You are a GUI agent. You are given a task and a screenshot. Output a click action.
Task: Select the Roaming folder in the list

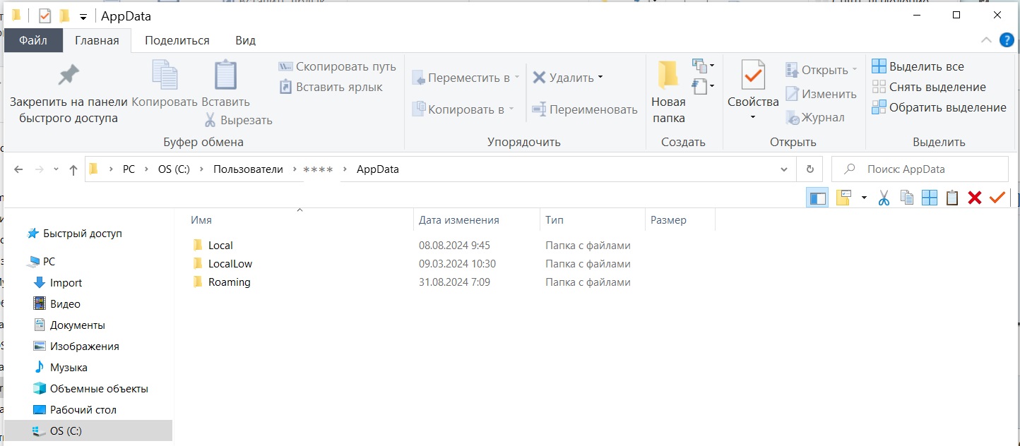click(229, 282)
